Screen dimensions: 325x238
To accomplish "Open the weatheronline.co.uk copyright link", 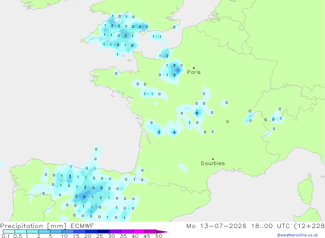I will tap(297, 235).
